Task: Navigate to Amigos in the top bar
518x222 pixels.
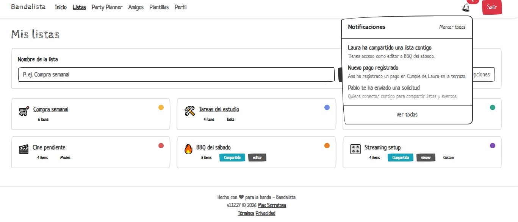Action: 136,7
